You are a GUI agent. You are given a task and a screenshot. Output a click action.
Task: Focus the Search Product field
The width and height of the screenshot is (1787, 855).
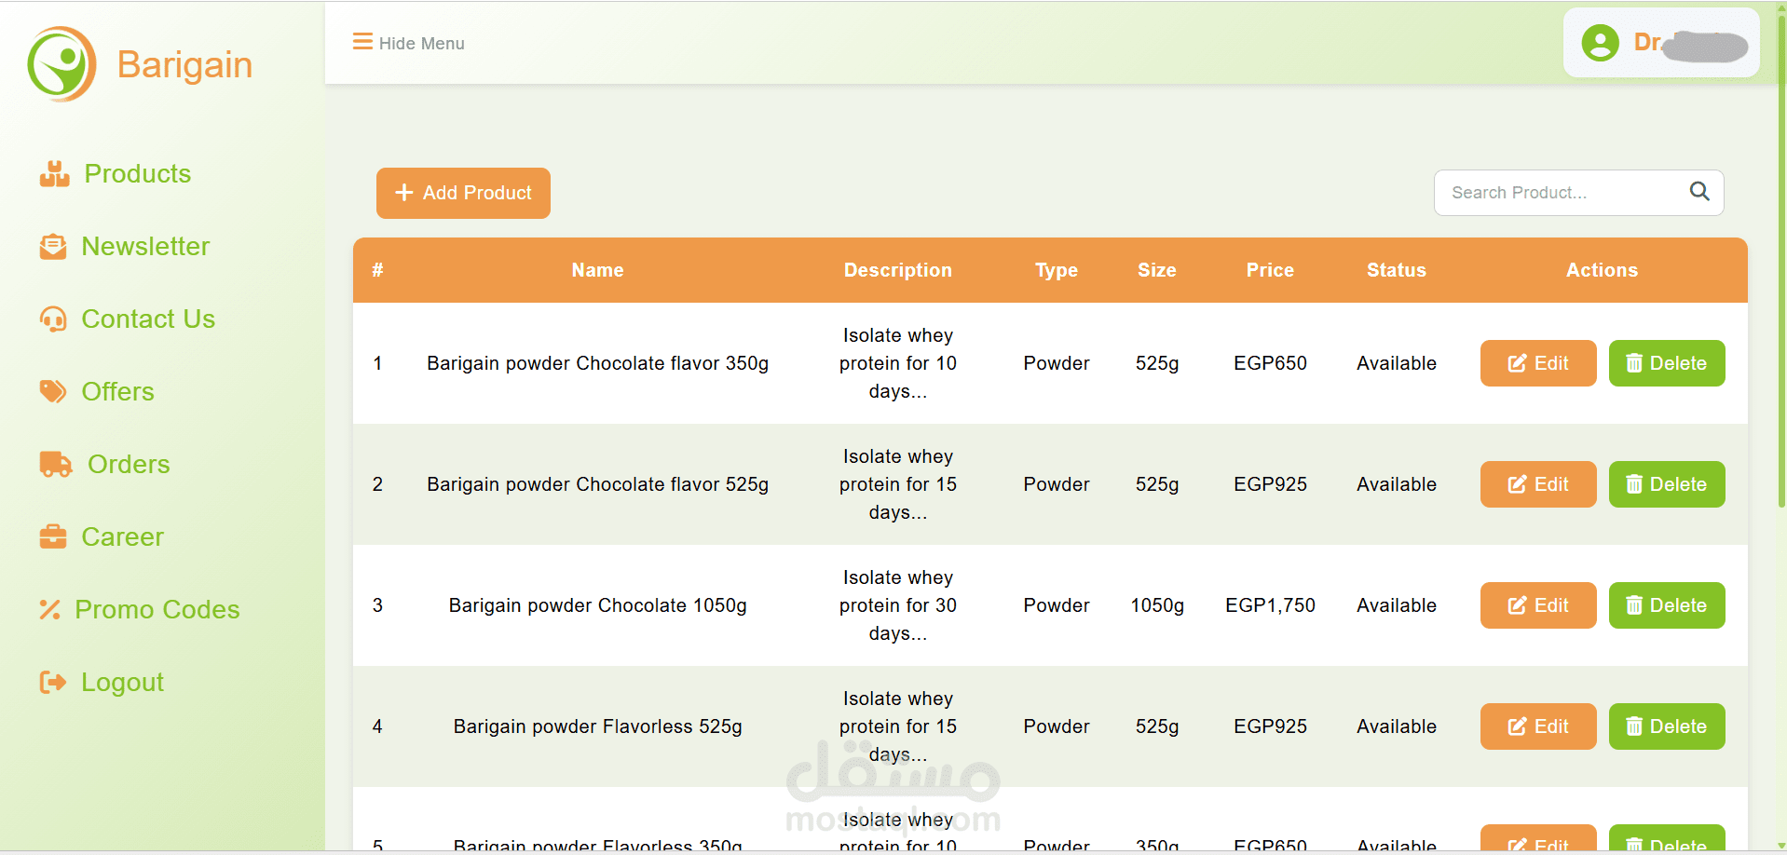[x=1578, y=193]
